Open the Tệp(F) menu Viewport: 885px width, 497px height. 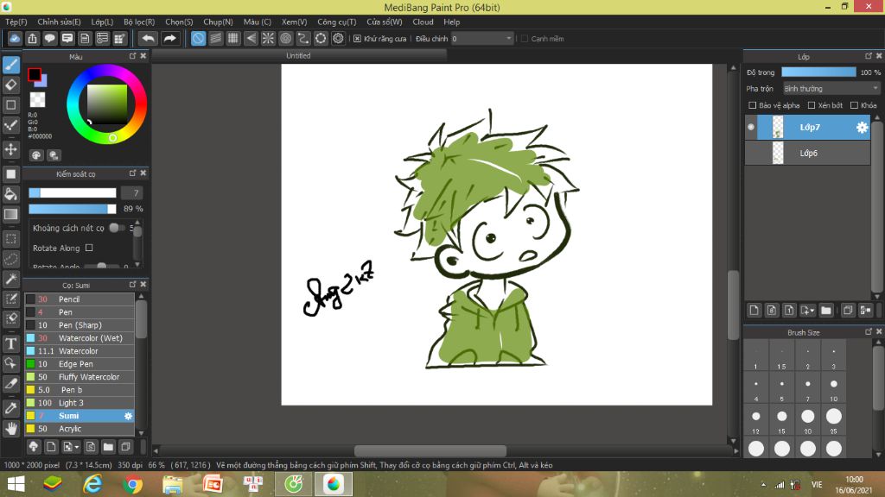pos(16,22)
